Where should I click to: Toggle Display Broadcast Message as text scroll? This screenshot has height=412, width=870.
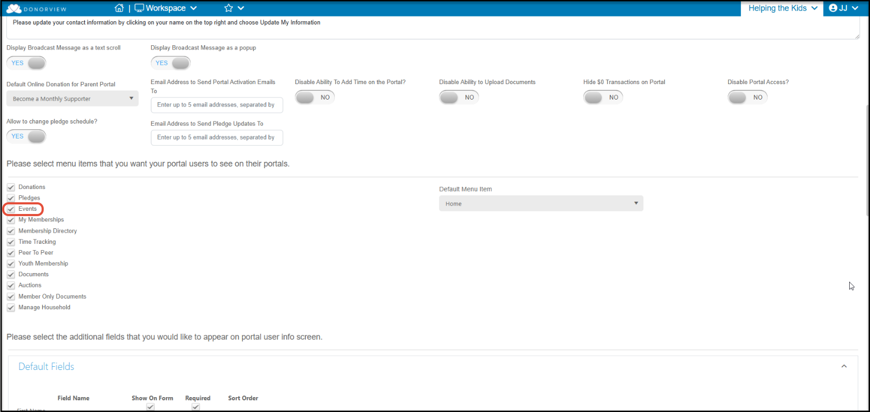[x=26, y=63]
